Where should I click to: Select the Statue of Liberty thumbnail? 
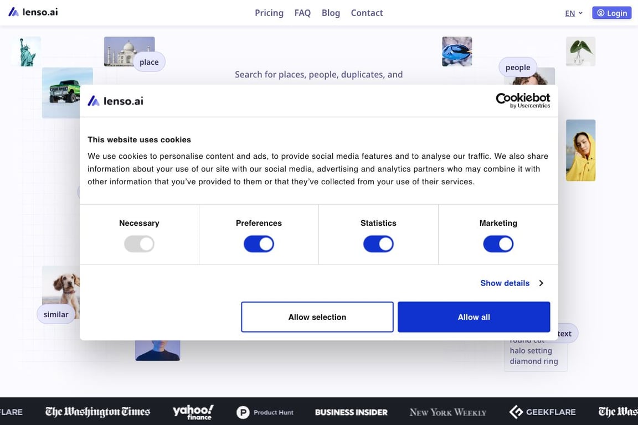[28, 51]
